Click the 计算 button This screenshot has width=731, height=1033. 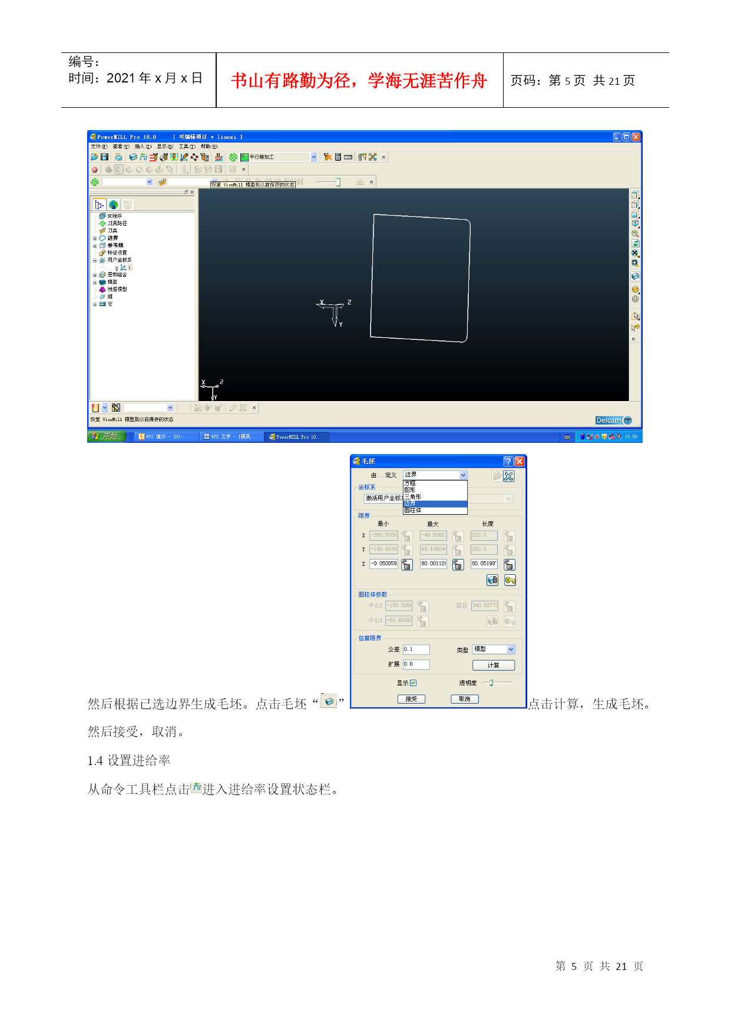pos(494,665)
